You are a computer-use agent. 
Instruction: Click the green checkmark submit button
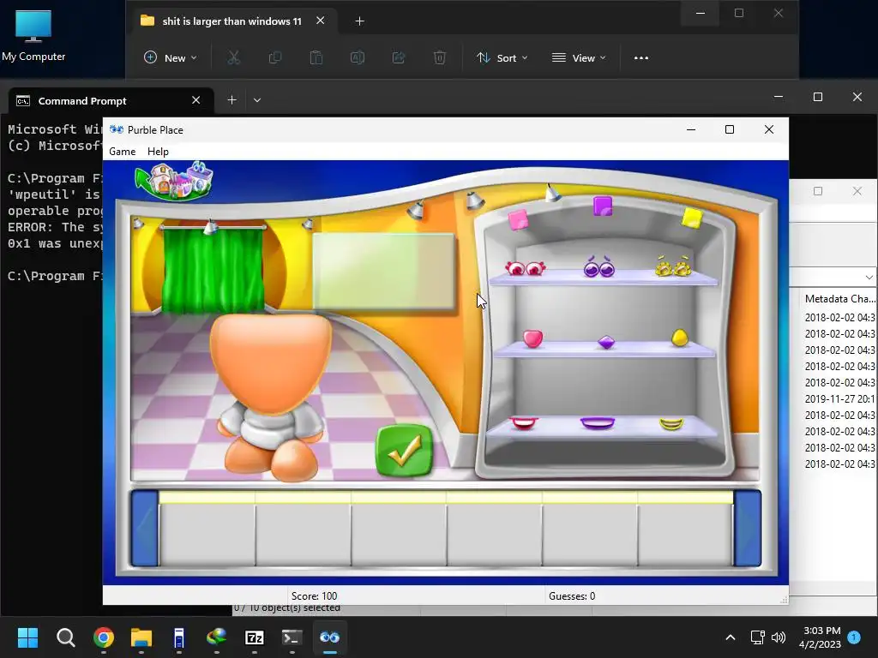click(405, 451)
